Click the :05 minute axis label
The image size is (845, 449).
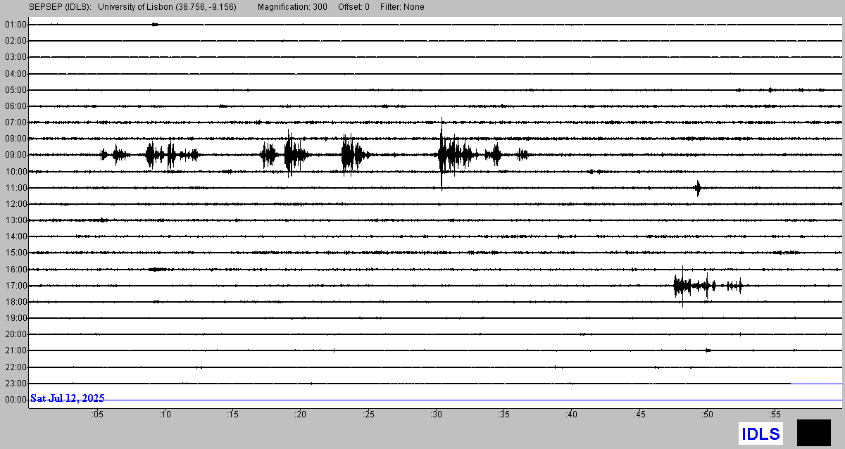[x=97, y=415]
